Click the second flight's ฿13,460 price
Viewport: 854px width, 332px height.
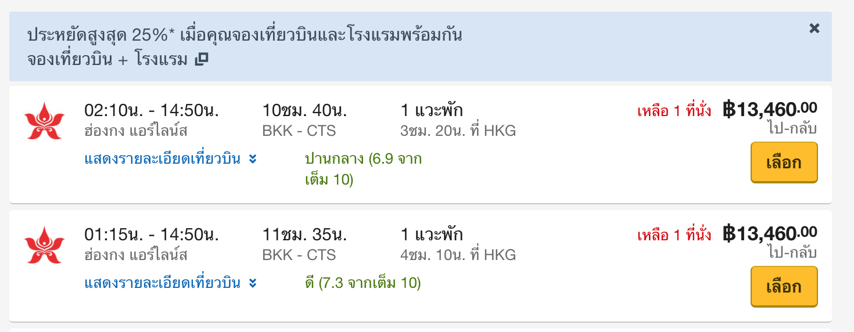coord(770,233)
